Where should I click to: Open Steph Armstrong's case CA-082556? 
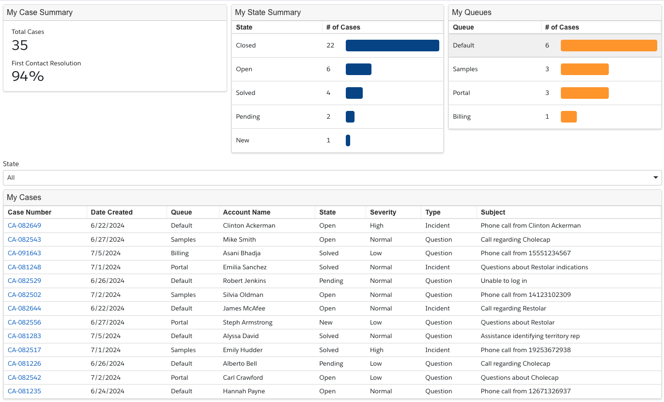pyautogui.click(x=24, y=323)
